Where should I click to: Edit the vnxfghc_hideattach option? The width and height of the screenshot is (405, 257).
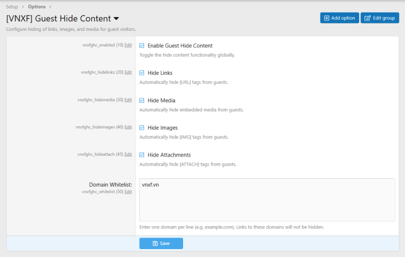(x=128, y=154)
